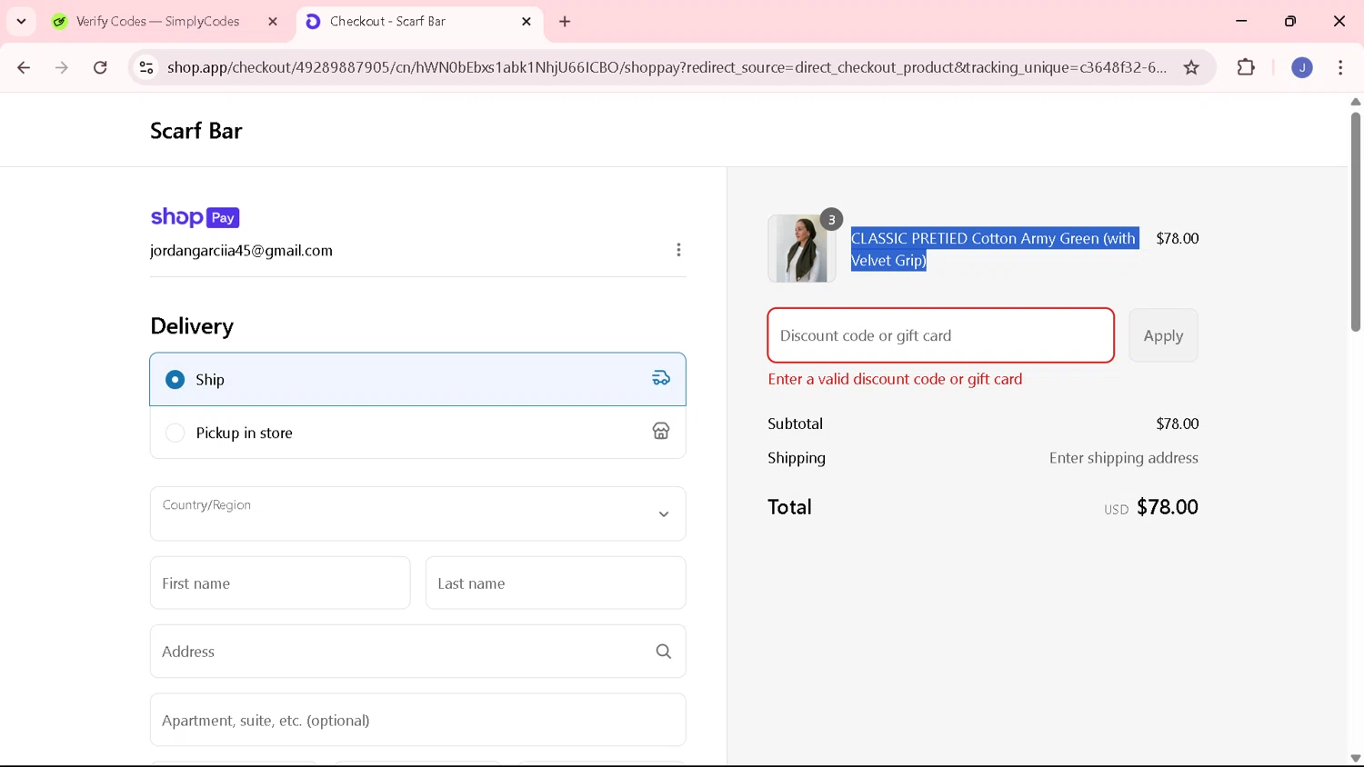
Task: Click the product price $78.00
Action: click(1177, 238)
